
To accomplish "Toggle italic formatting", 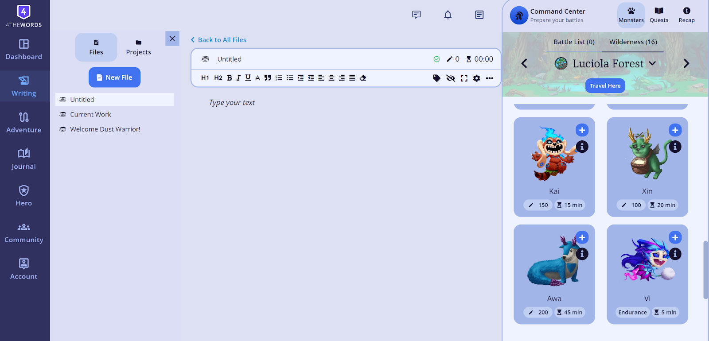I will click(x=238, y=78).
